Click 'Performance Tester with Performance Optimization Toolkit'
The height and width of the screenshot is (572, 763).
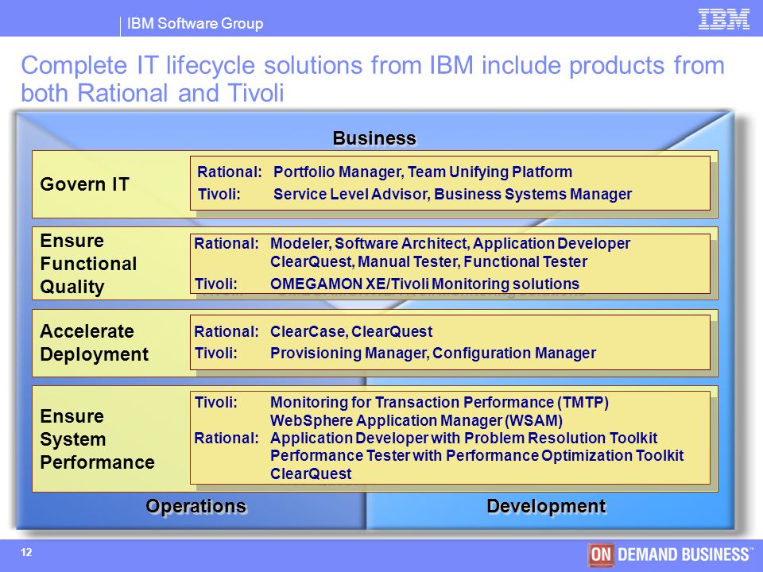point(477,456)
